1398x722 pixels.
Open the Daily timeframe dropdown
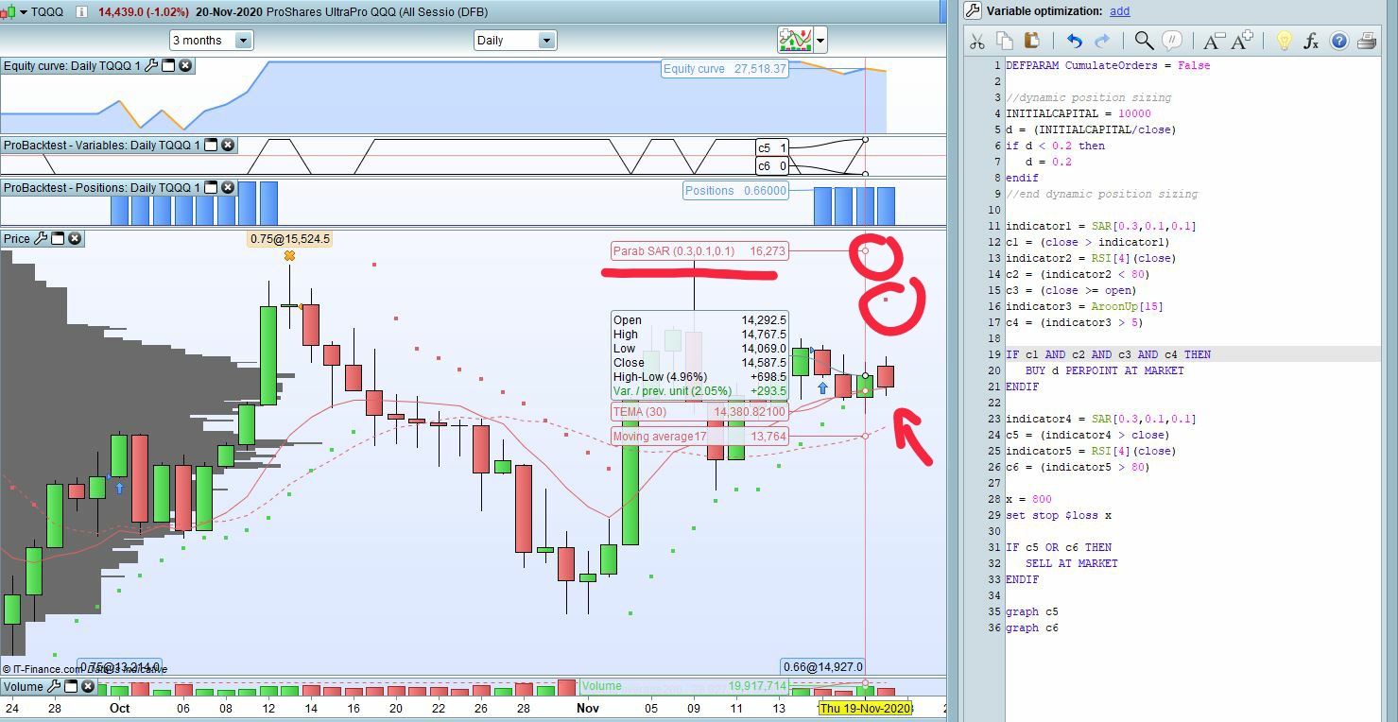pos(546,40)
